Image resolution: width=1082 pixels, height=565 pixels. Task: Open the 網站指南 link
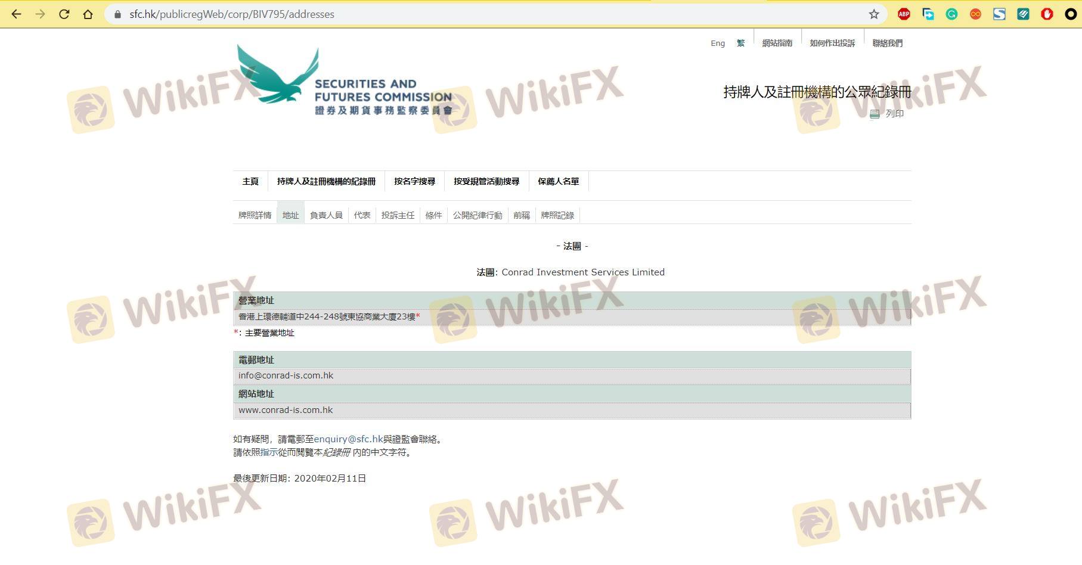(777, 43)
